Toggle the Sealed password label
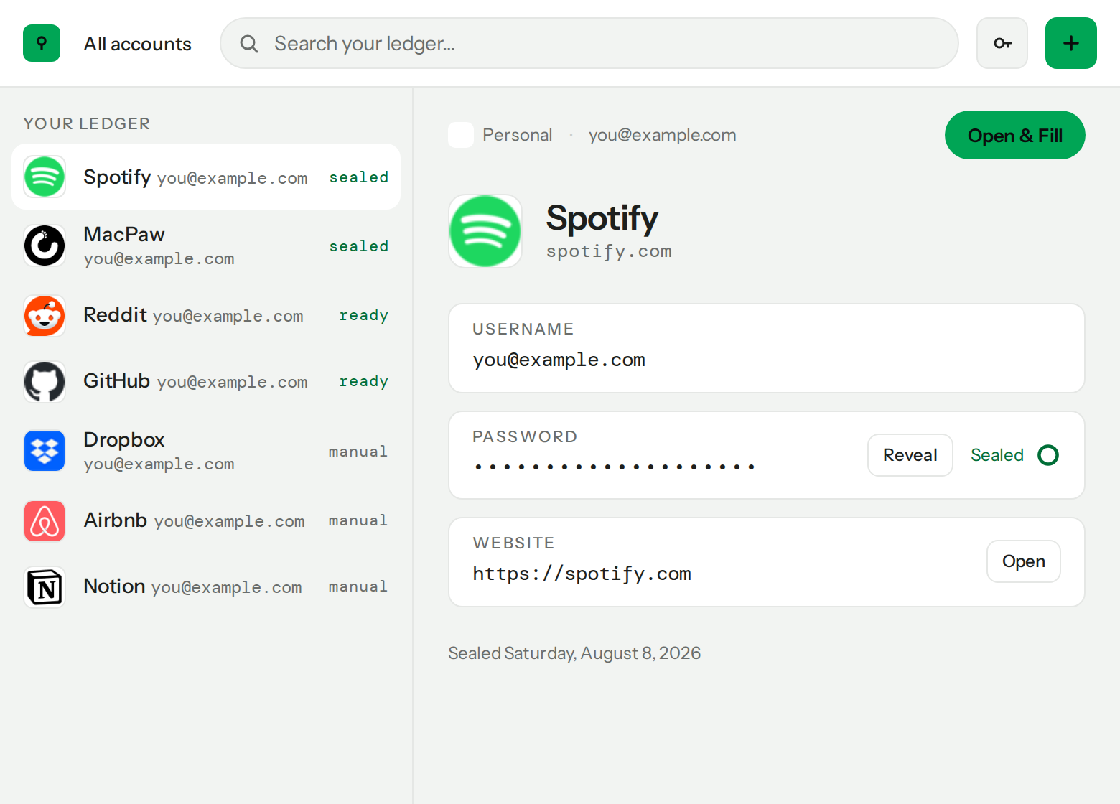 [x=997, y=455]
